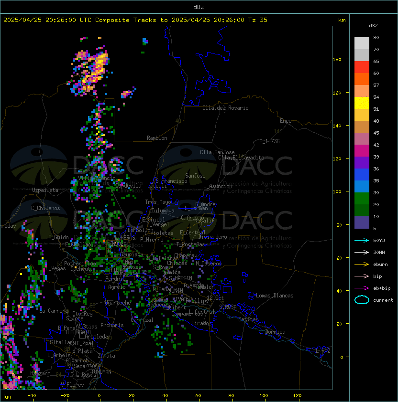The image size is (398, 402).
Task: Click the 'Tres_Mayo' map label
Action: point(158,202)
